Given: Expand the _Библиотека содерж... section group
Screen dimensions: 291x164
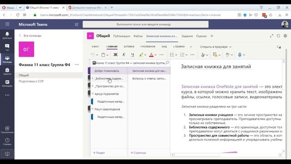Looking at the screenshot, I should click(x=92, y=78).
